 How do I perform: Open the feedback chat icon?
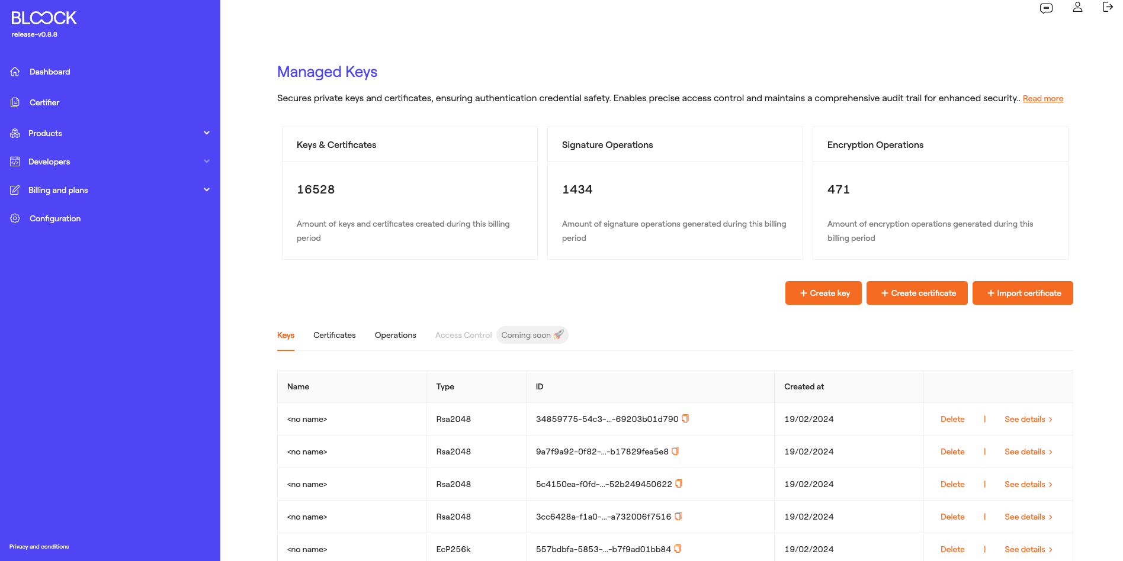[1047, 8]
